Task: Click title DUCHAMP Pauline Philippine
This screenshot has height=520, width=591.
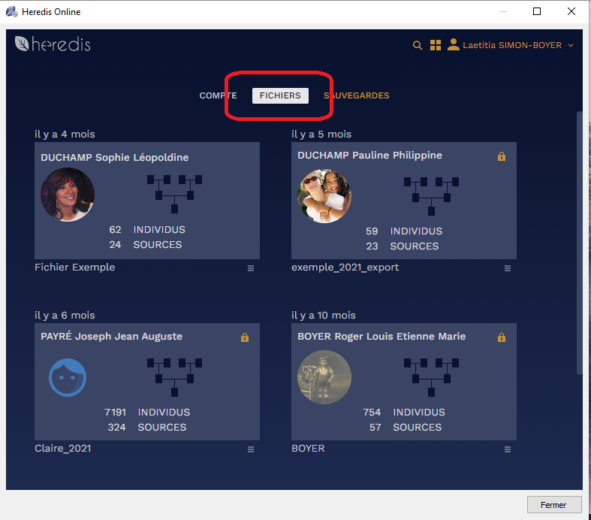Action: point(369,156)
